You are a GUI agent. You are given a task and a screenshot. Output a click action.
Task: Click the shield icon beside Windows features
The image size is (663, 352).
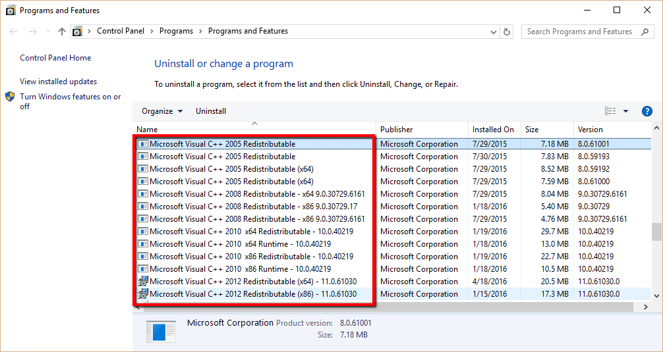click(x=10, y=97)
